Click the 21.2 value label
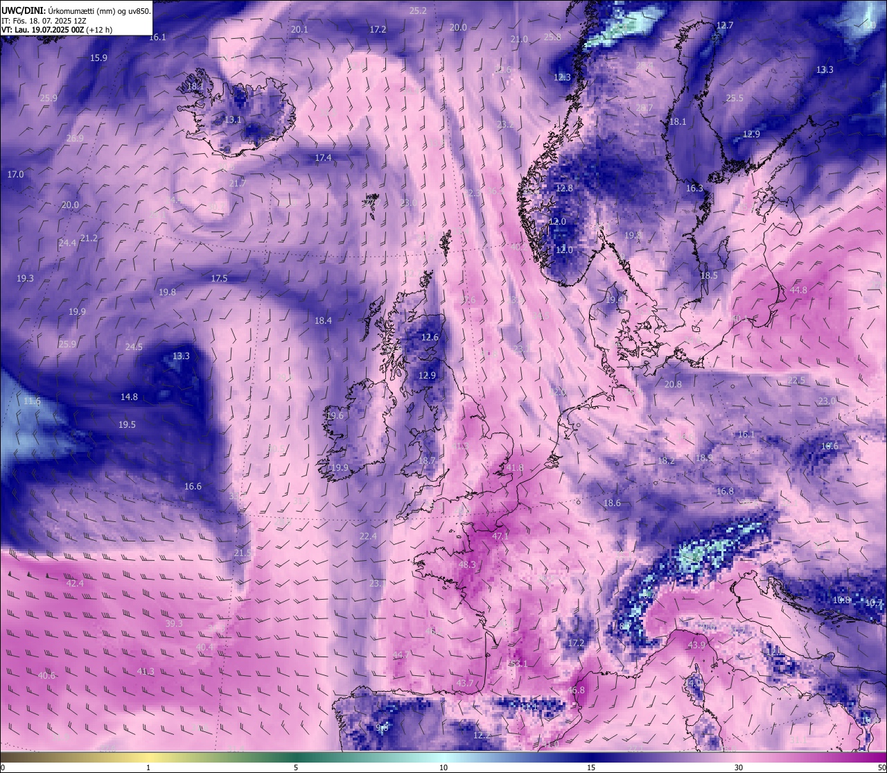Viewport: 887px width, 773px height. [89, 238]
